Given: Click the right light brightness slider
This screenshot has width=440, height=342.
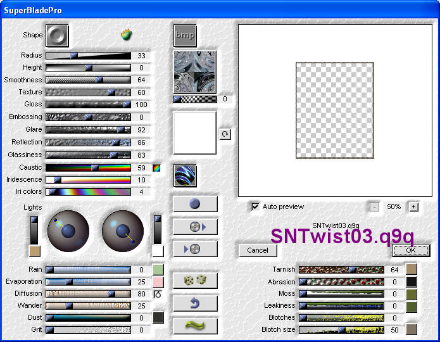Looking at the screenshot, I should [x=158, y=229].
